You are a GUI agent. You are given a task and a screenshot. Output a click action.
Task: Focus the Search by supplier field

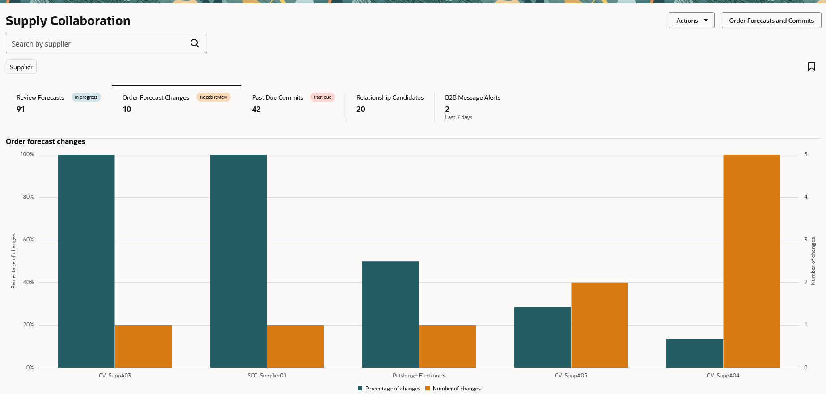click(x=106, y=43)
